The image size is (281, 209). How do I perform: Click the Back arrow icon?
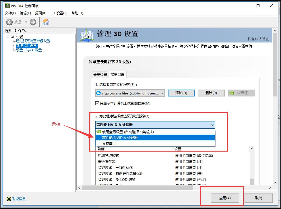[9, 22]
